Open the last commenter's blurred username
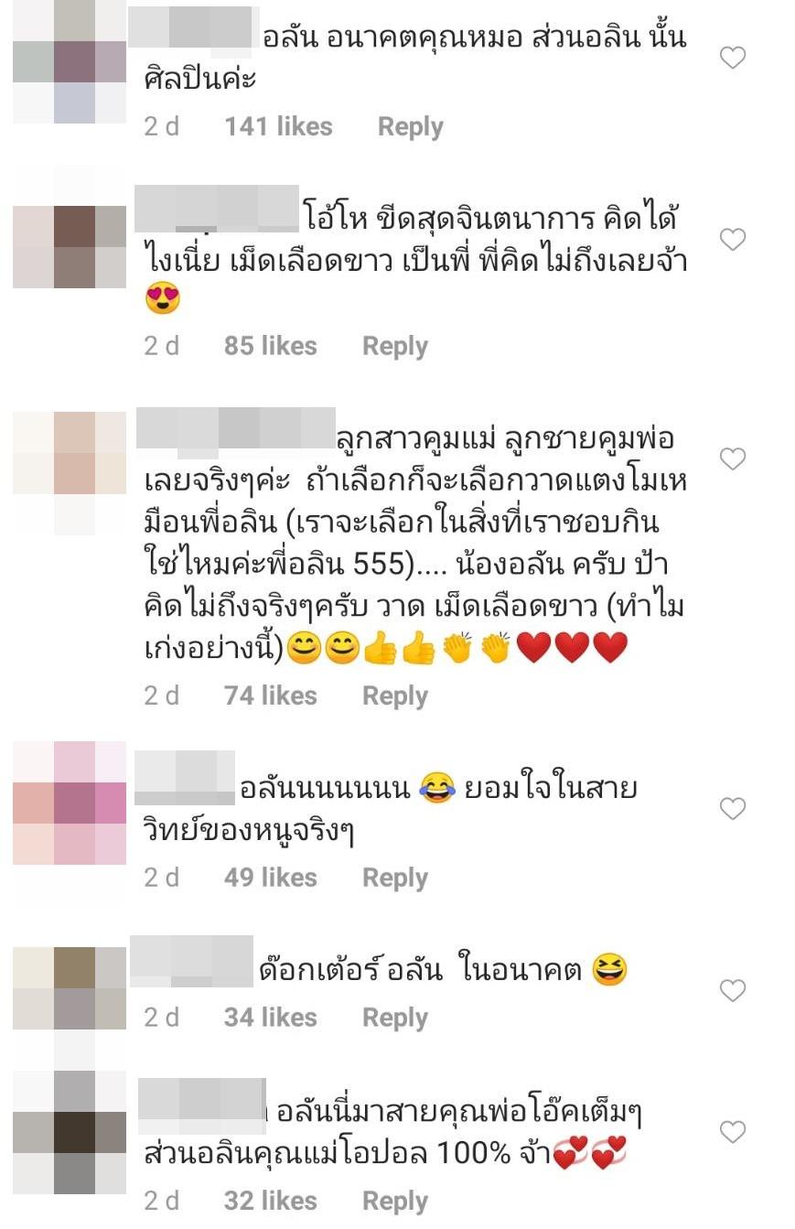 pos(202,1102)
